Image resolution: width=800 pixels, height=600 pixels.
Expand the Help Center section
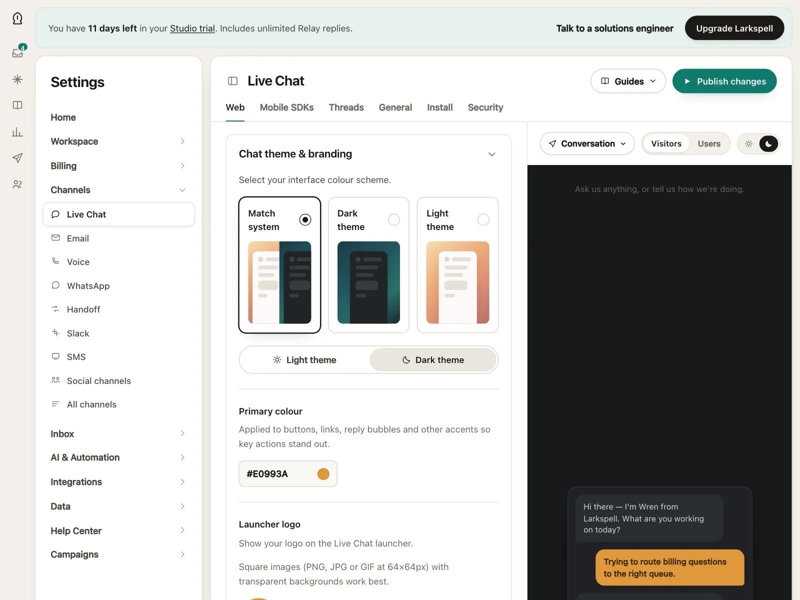tap(118, 530)
